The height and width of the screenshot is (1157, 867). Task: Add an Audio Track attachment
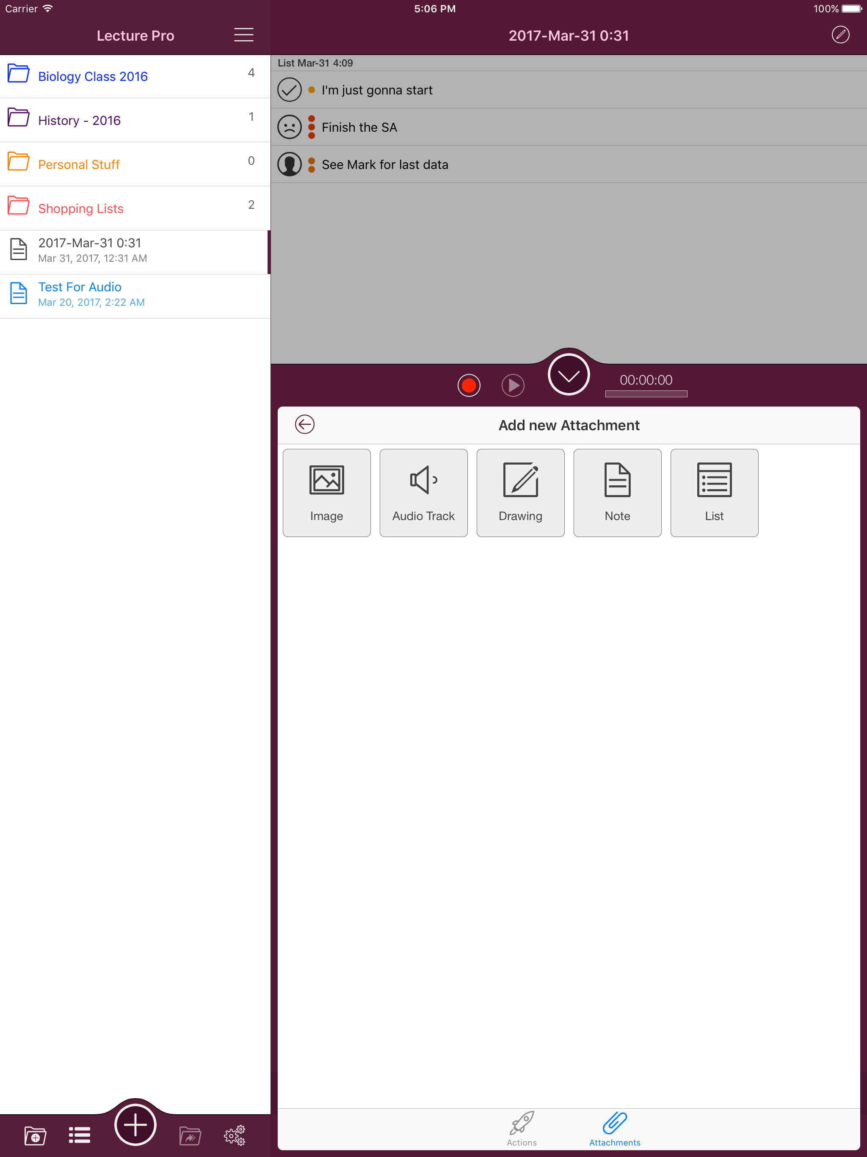point(423,492)
